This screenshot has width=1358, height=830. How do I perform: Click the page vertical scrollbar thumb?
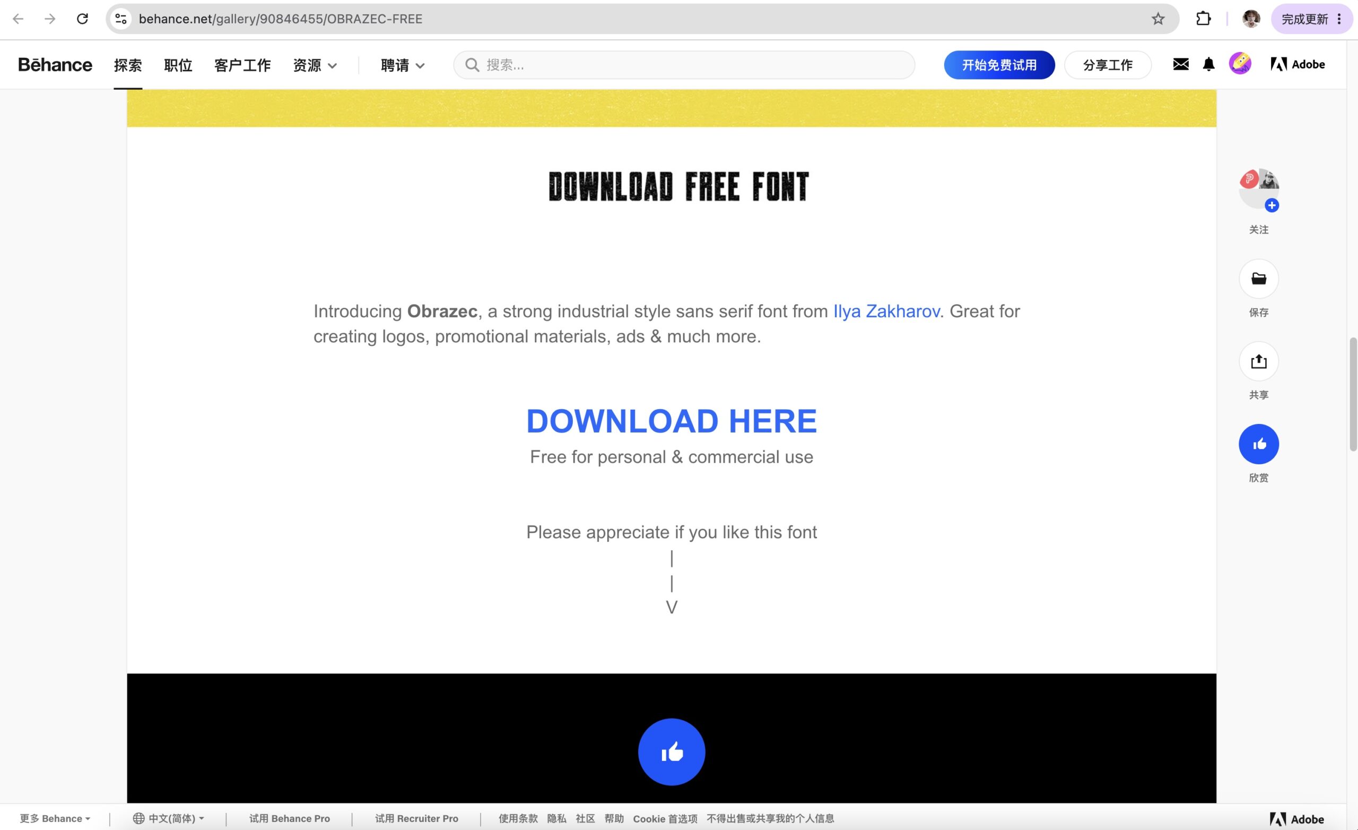point(1353,395)
